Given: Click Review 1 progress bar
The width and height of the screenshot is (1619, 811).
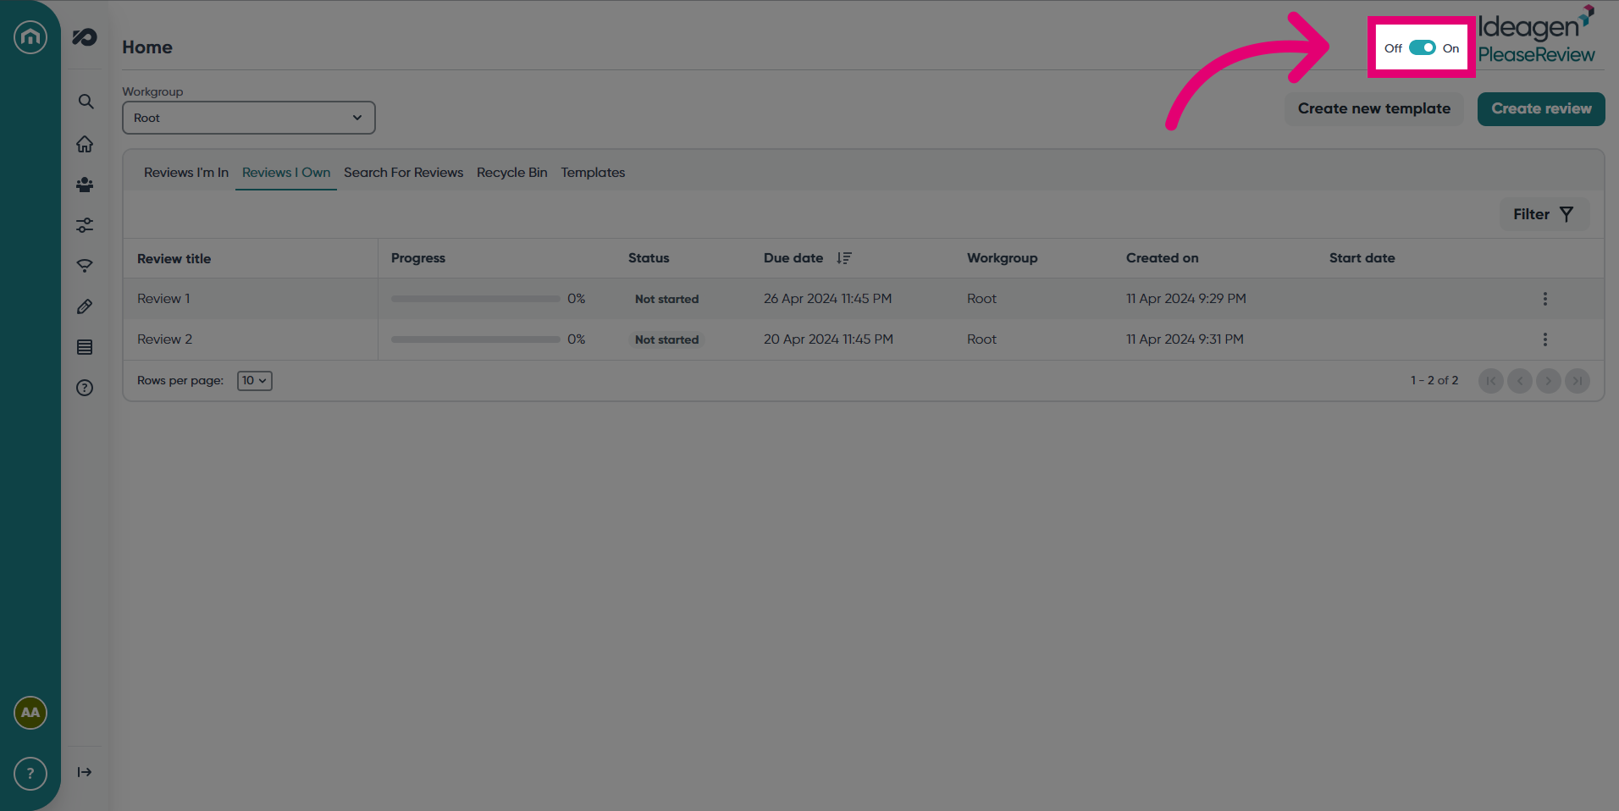Looking at the screenshot, I should [475, 299].
